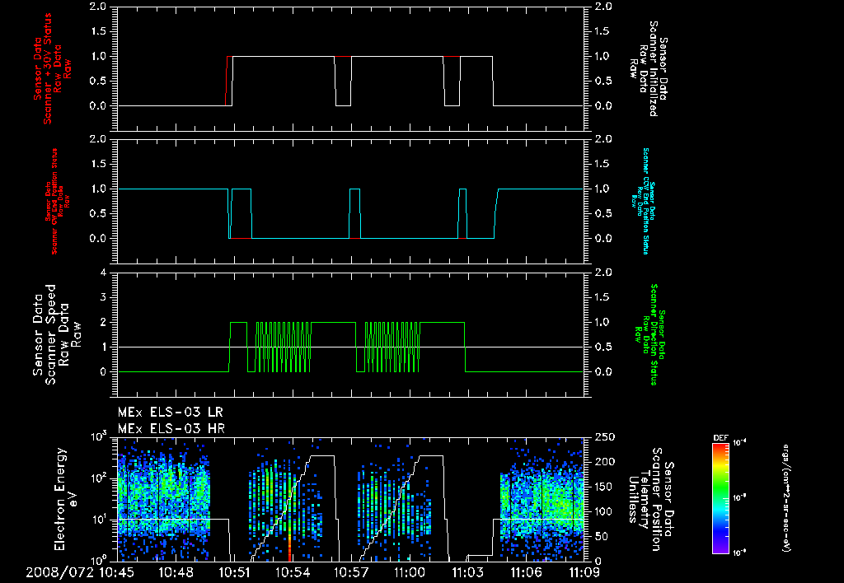Click the 'Scanner Speed Raw Data' axis title

57,334
